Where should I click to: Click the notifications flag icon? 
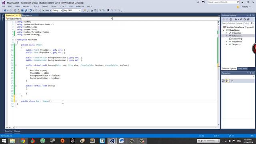[x=204, y=2]
